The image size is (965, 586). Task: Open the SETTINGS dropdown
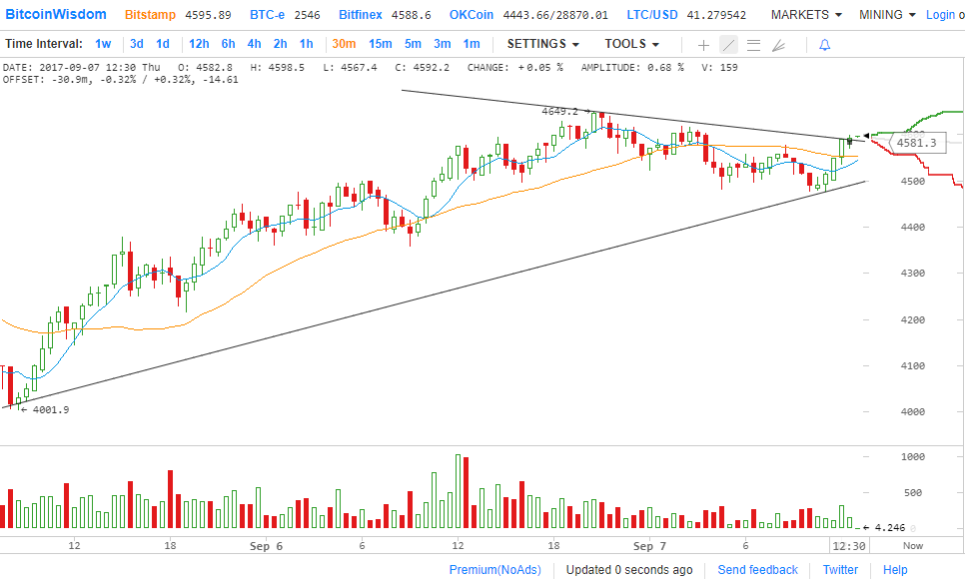(x=542, y=44)
